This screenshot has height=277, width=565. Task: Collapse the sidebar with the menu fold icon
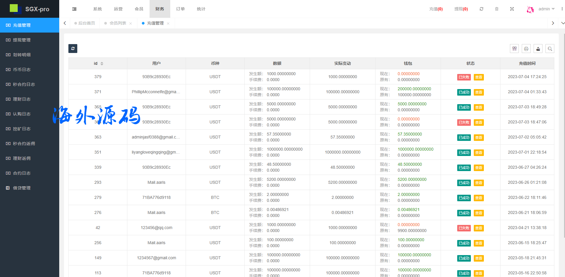click(74, 9)
